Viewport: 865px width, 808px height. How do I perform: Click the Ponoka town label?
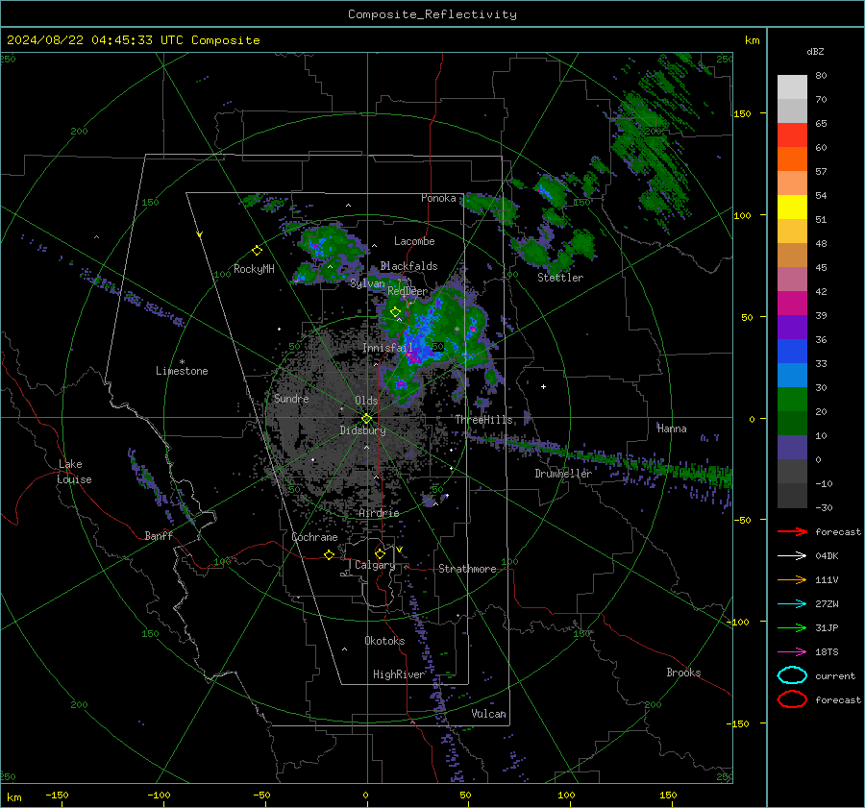tap(438, 198)
